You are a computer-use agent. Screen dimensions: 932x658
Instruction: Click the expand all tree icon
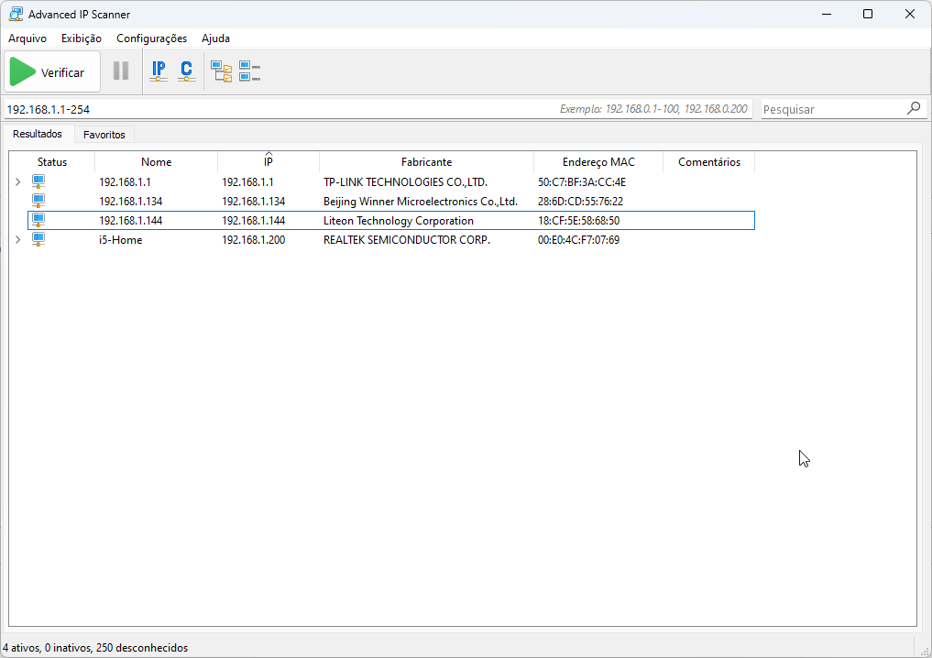click(x=221, y=71)
